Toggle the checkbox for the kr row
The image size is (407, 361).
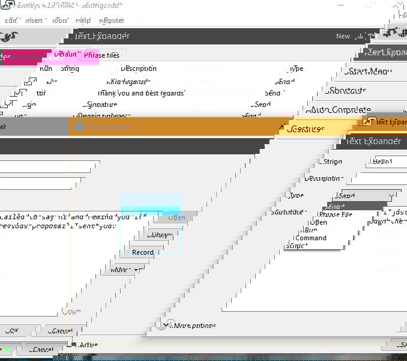click(x=30, y=81)
